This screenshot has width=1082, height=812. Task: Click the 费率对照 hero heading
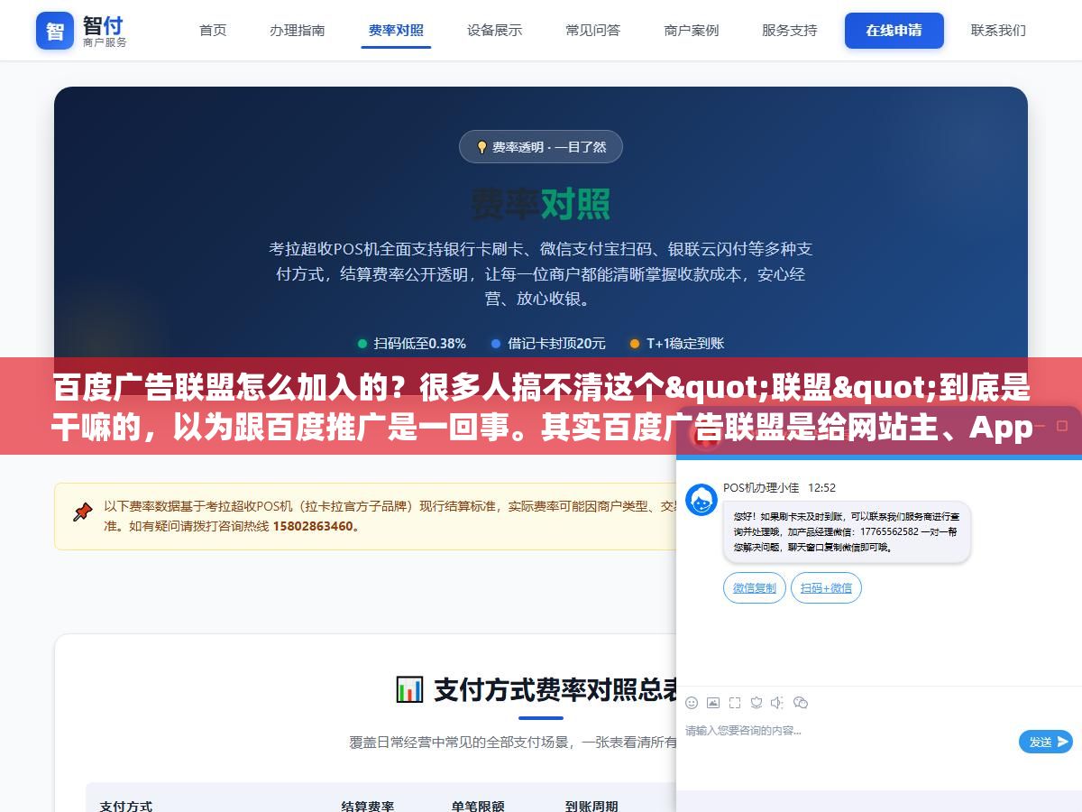click(541, 204)
